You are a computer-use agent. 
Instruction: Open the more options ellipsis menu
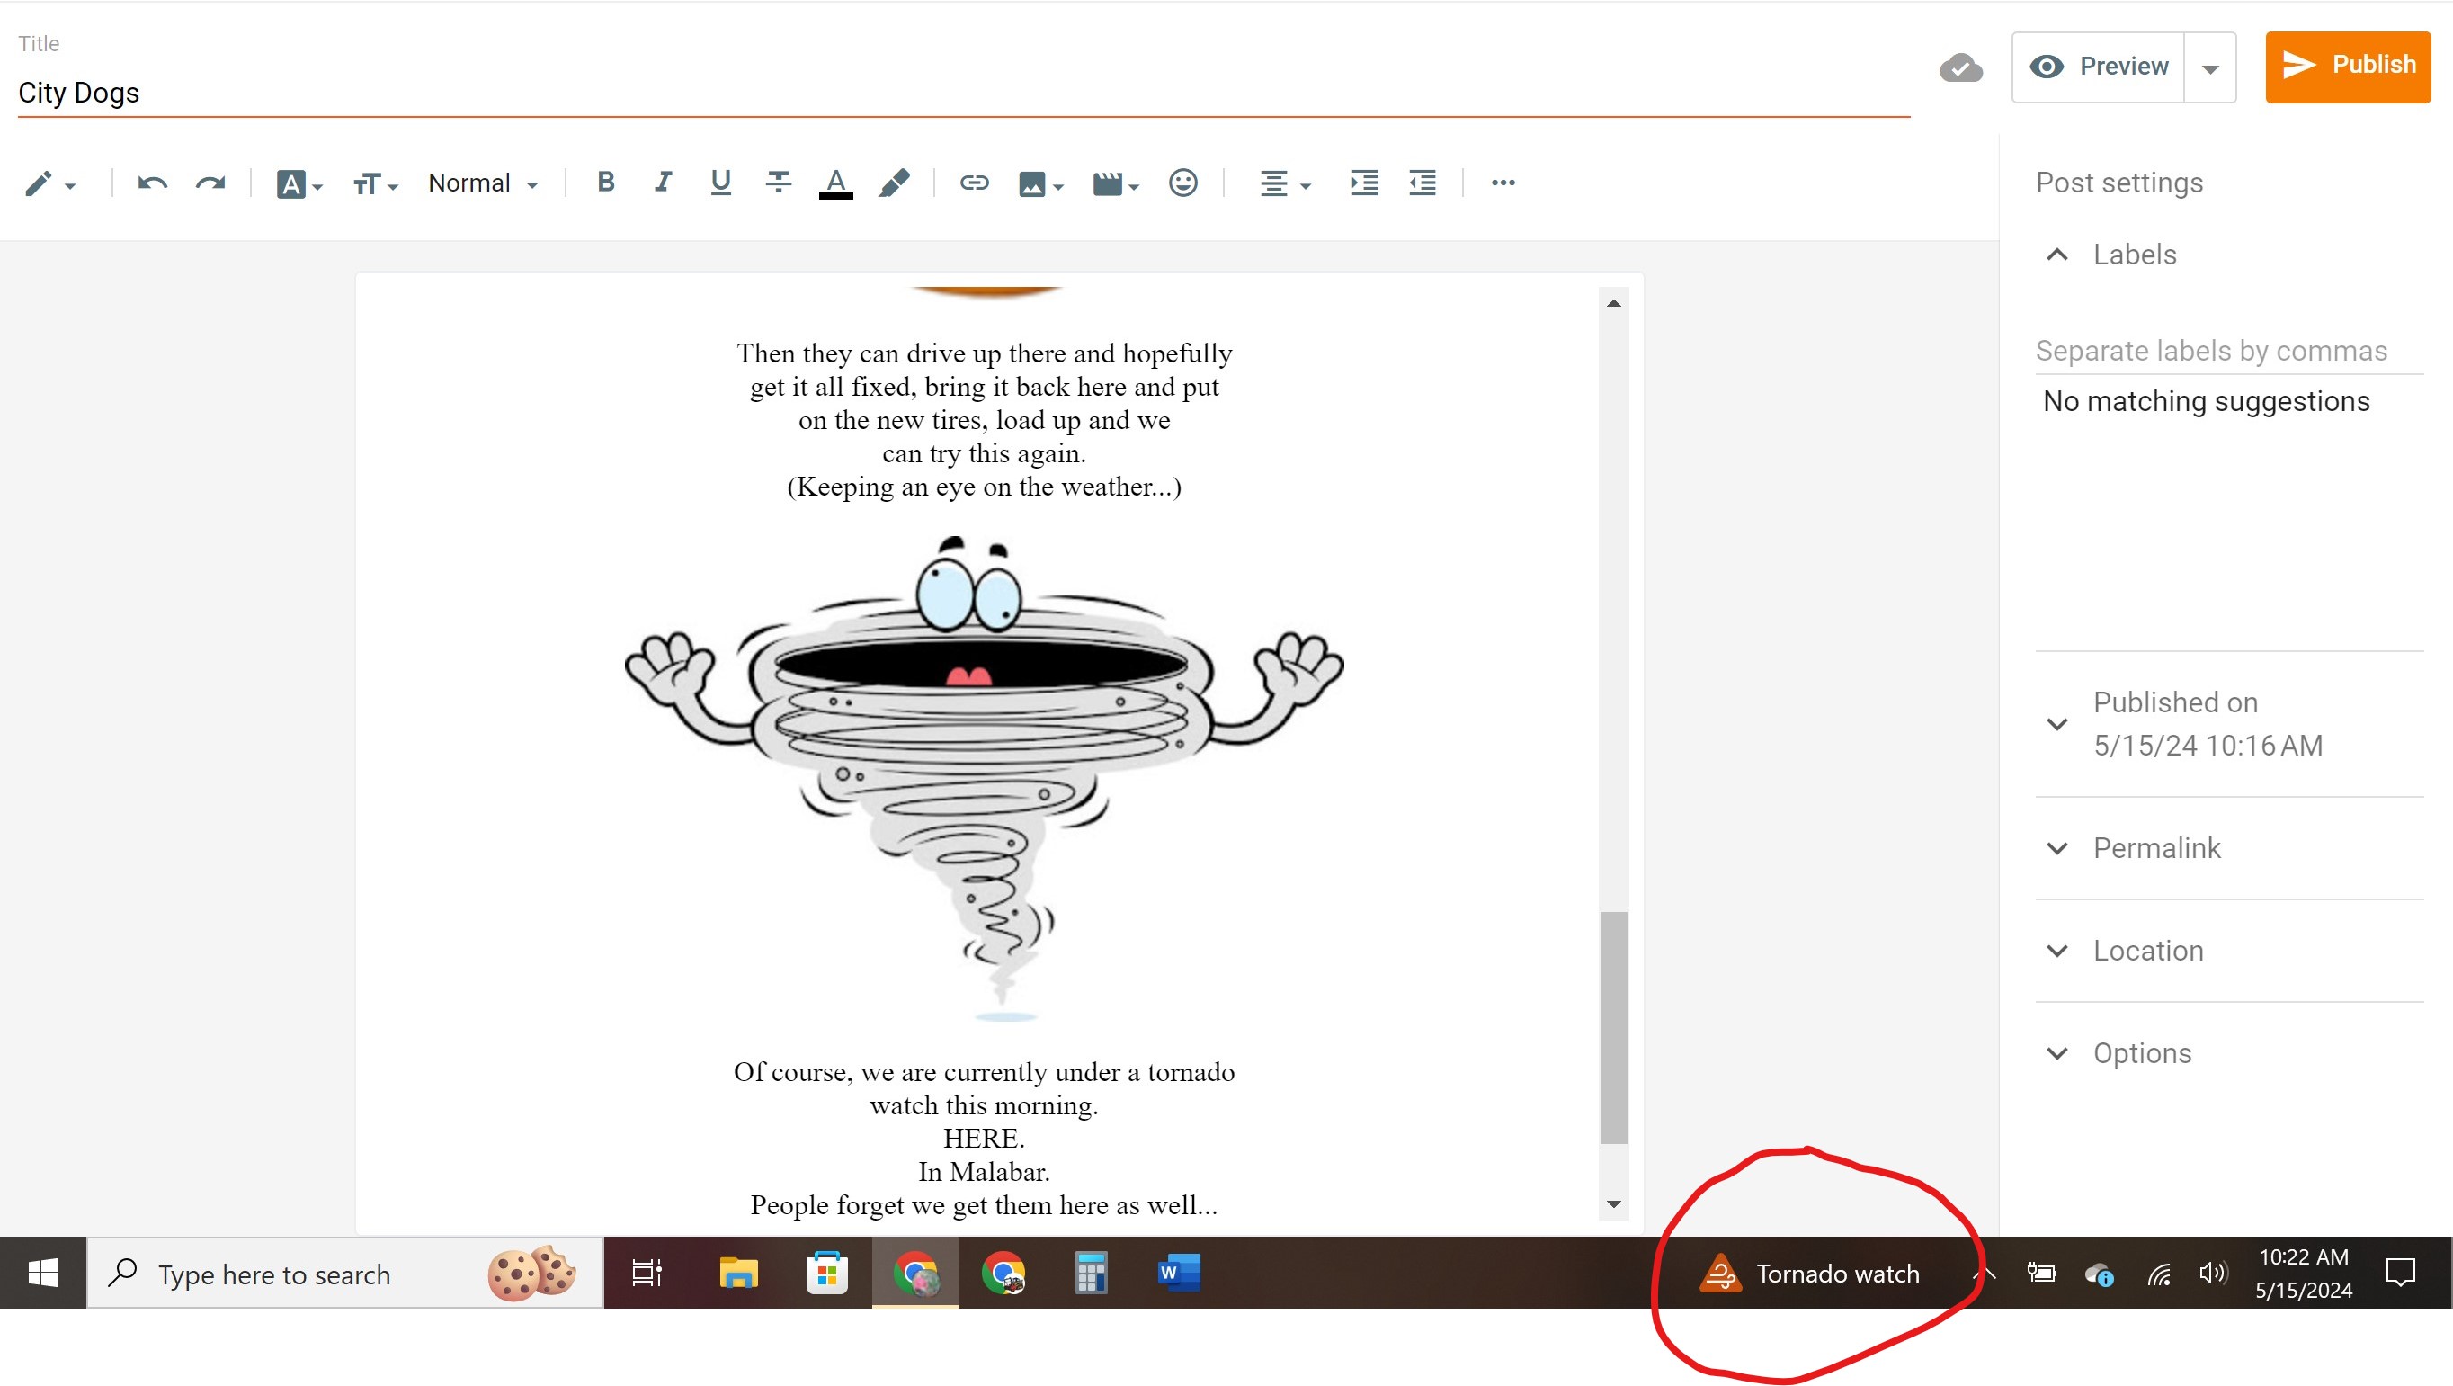click(x=1503, y=183)
